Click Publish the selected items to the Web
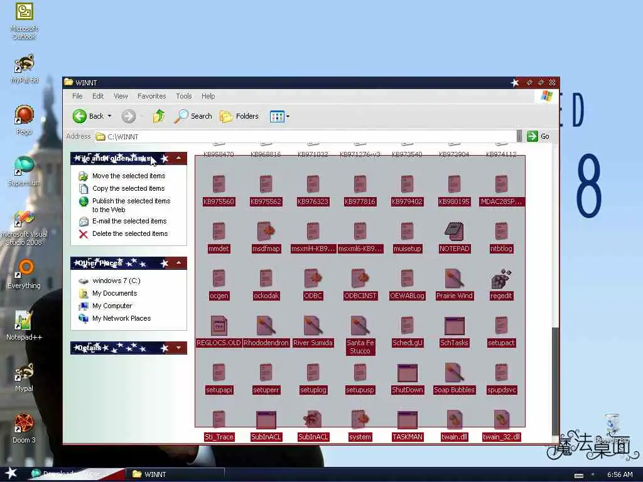This screenshot has height=482, width=643. click(125, 205)
